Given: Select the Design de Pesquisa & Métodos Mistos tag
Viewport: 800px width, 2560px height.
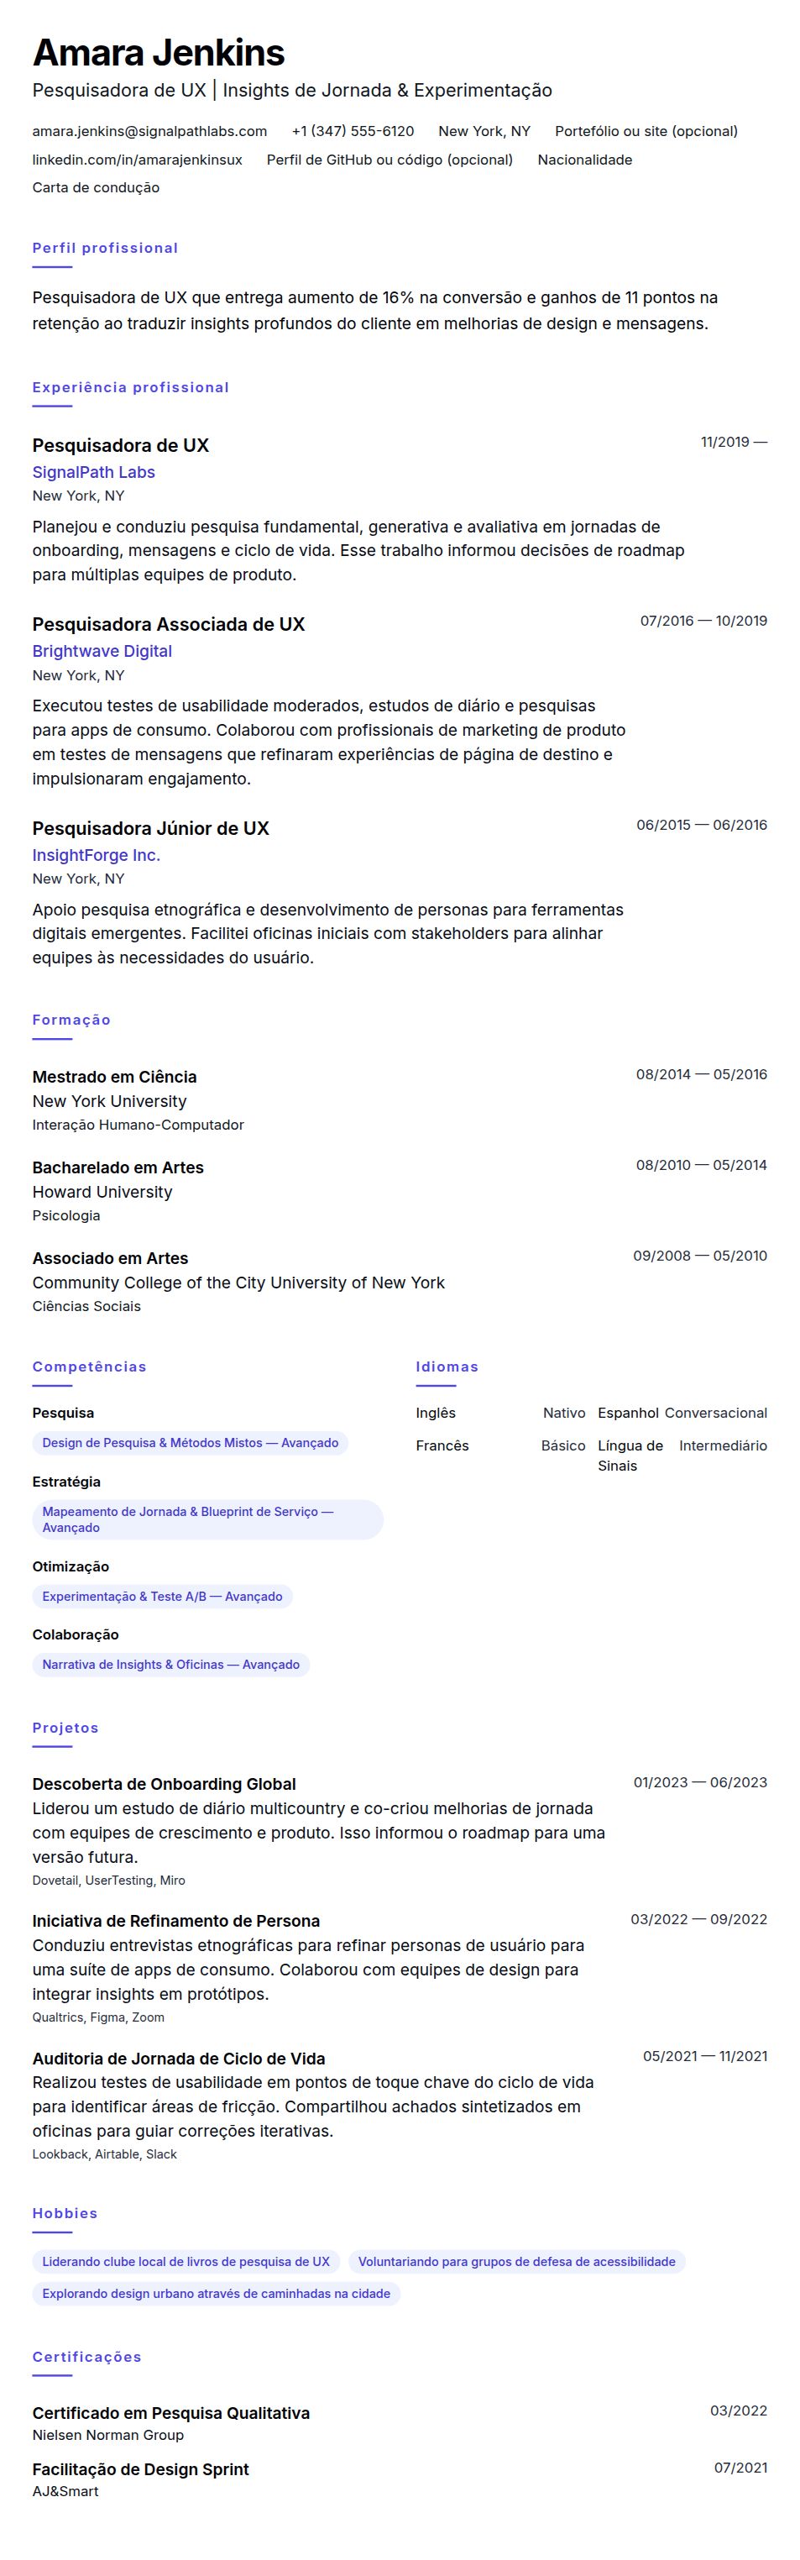Looking at the screenshot, I should (190, 1443).
